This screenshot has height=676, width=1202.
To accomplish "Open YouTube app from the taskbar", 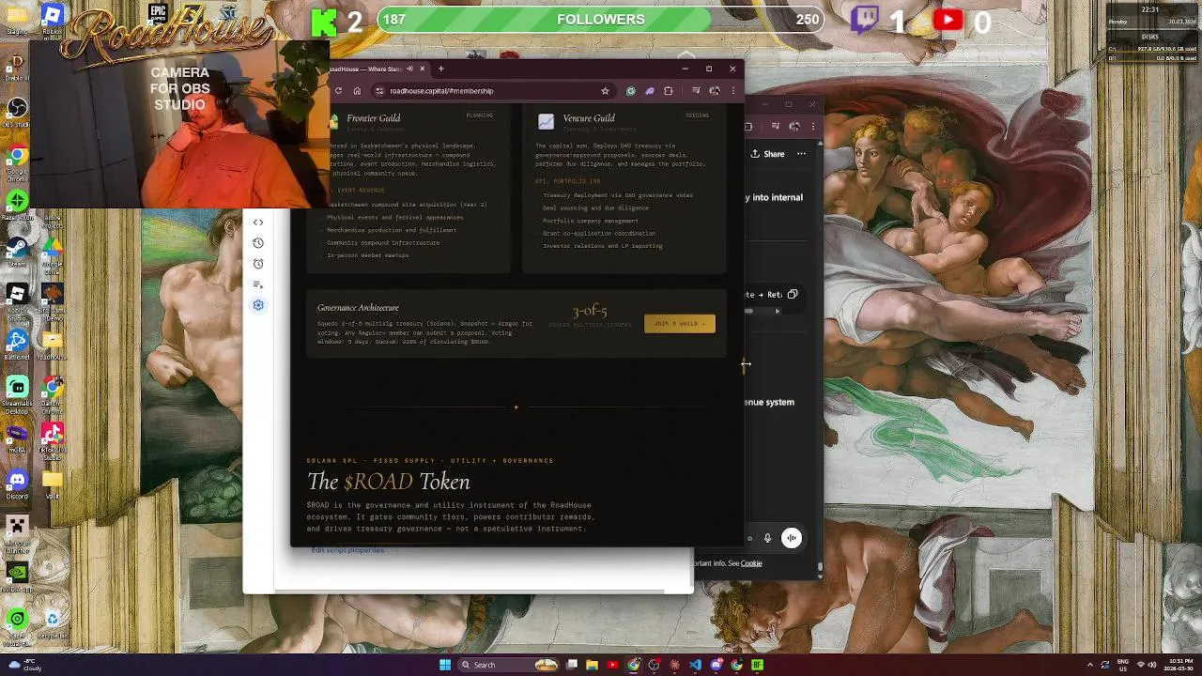I will 613,665.
